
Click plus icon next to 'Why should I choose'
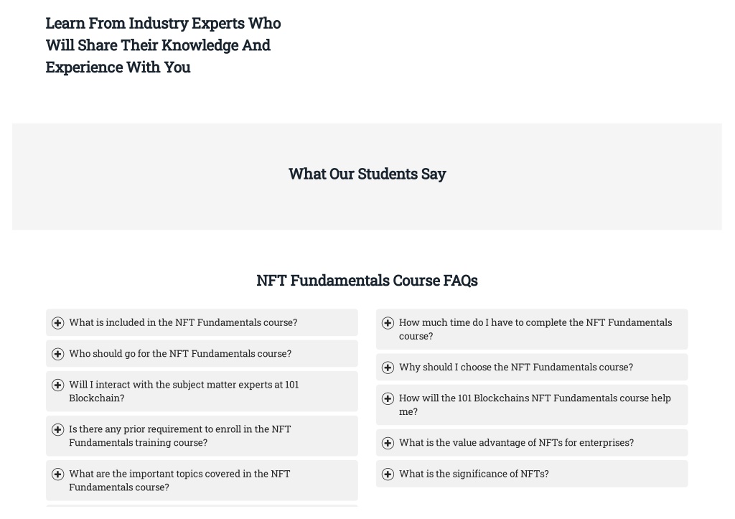[388, 368]
